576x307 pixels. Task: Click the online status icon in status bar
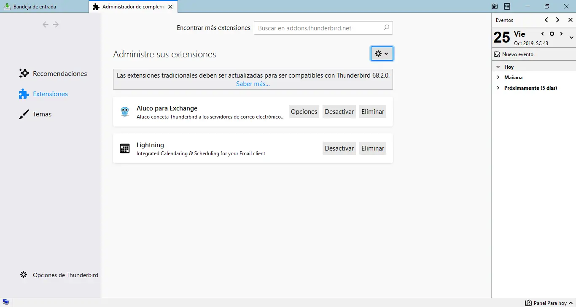[x=6, y=302]
